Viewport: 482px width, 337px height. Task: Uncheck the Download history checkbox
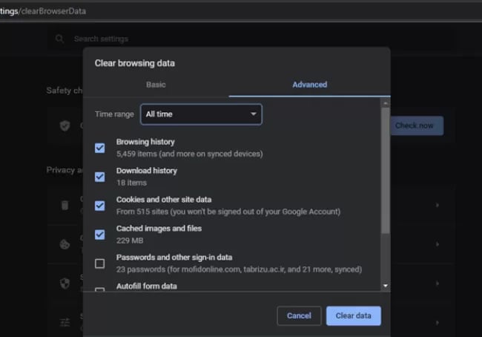tap(99, 177)
